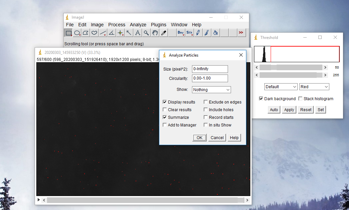Click OK in Analyze Particles dialog
The image size is (349, 210).
point(199,138)
